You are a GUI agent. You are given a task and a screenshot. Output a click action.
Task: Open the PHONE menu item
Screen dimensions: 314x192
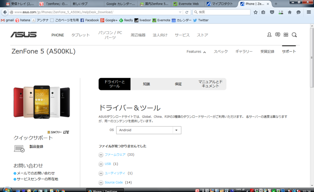58,35
